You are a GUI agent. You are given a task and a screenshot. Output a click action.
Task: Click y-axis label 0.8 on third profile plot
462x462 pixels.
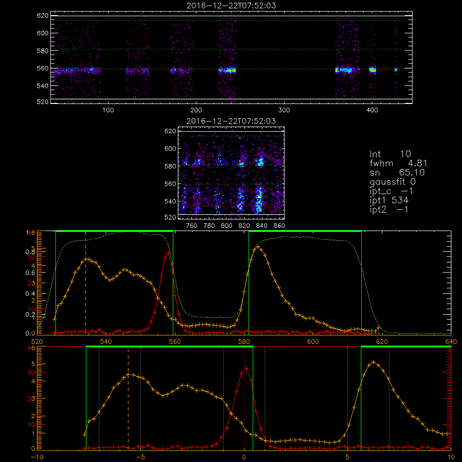point(30,252)
